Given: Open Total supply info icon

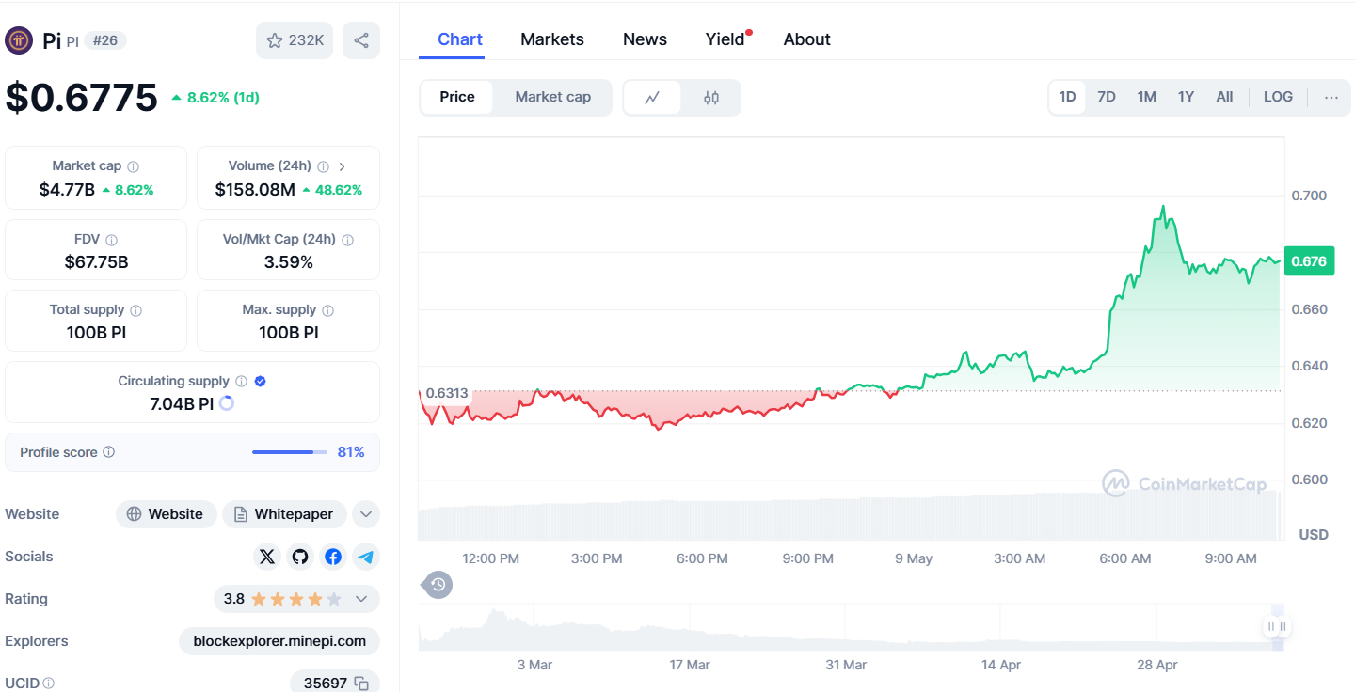Looking at the screenshot, I should point(135,310).
